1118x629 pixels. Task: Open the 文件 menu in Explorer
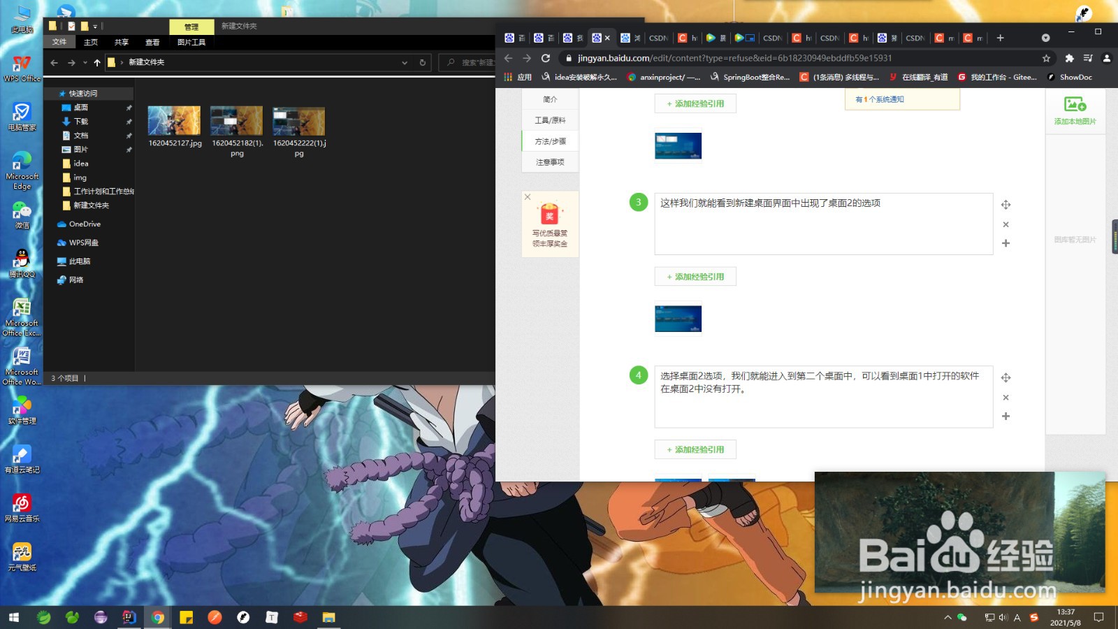click(x=59, y=42)
